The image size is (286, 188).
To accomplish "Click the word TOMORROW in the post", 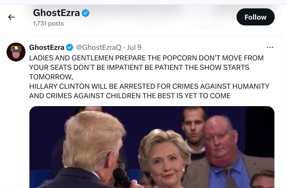I will click(x=50, y=77).
